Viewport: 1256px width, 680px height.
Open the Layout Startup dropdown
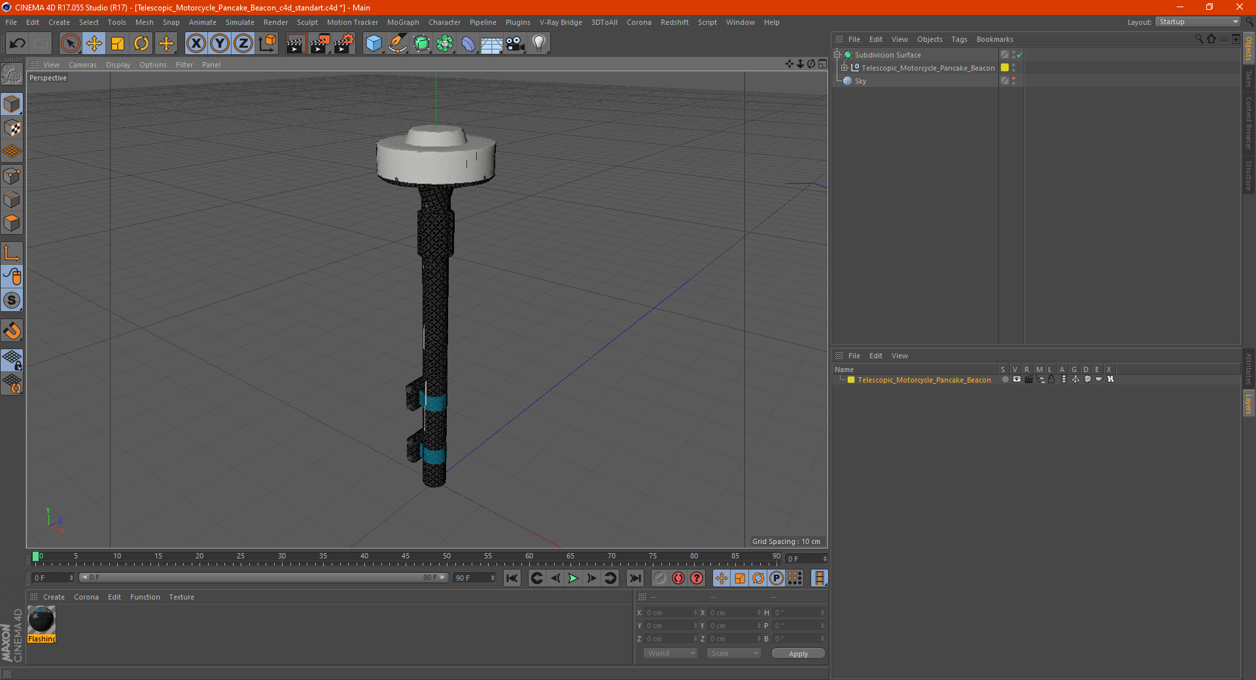1198,22
